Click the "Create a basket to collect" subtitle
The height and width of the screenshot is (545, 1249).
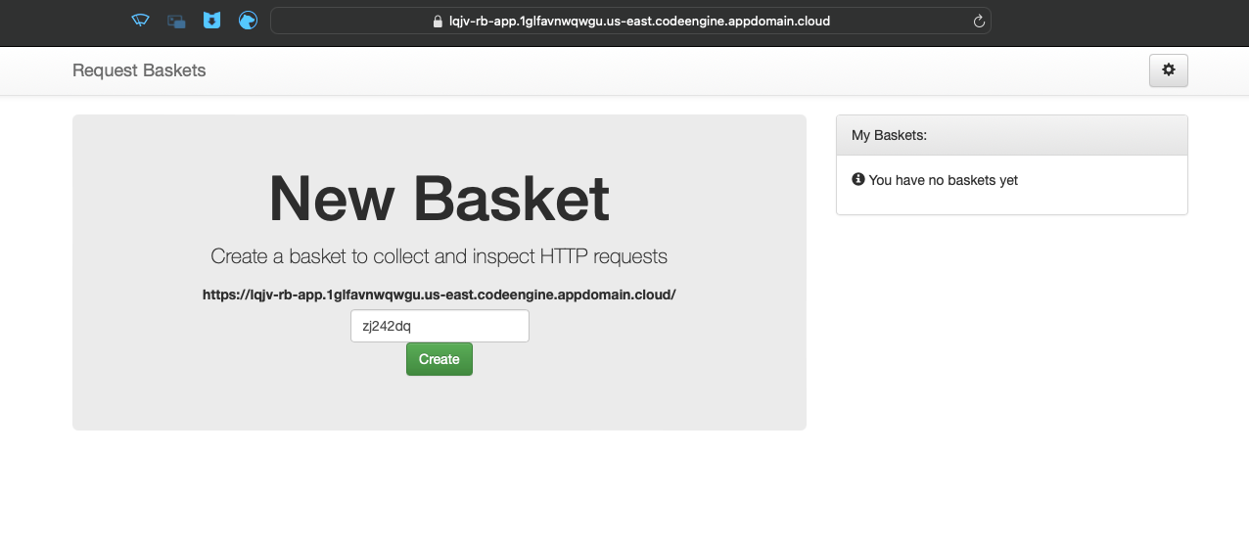[x=439, y=256]
